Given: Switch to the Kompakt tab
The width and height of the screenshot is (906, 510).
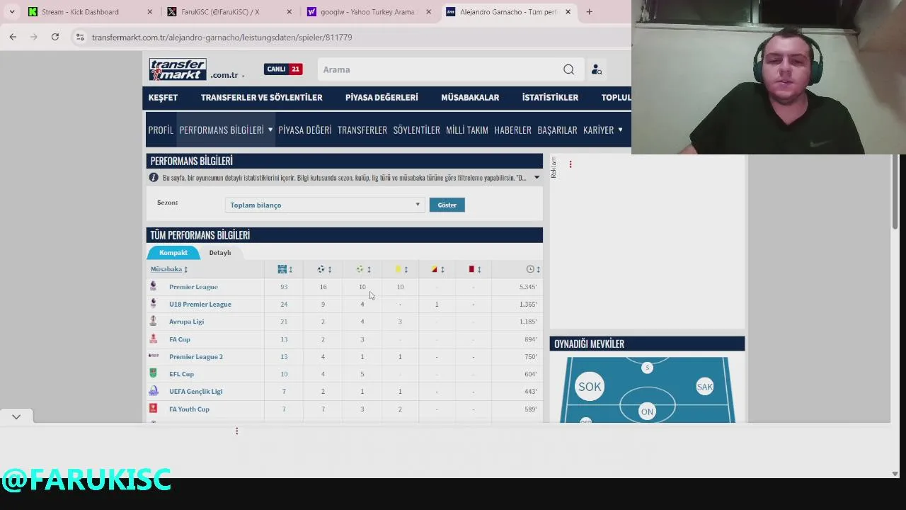Looking at the screenshot, I should (x=173, y=252).
